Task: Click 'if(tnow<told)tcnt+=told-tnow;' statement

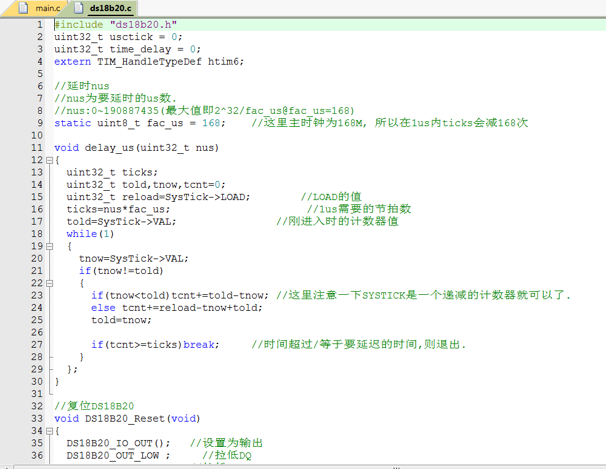Action: [180, 295]
